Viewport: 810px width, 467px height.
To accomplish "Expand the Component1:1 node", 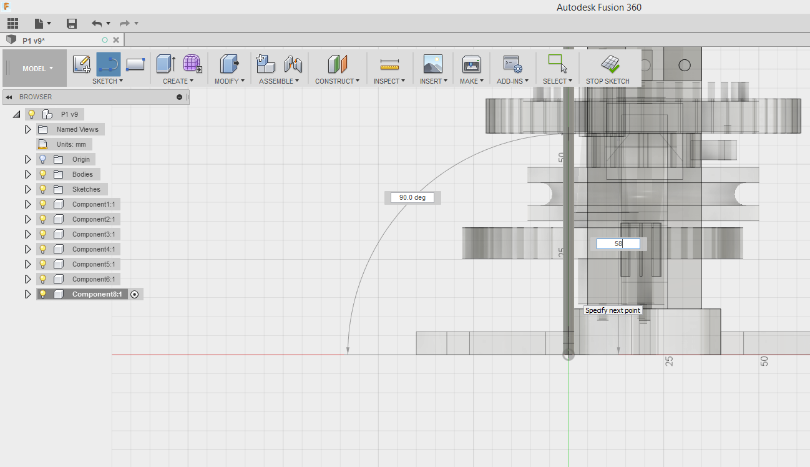I will tap(27, 204).
